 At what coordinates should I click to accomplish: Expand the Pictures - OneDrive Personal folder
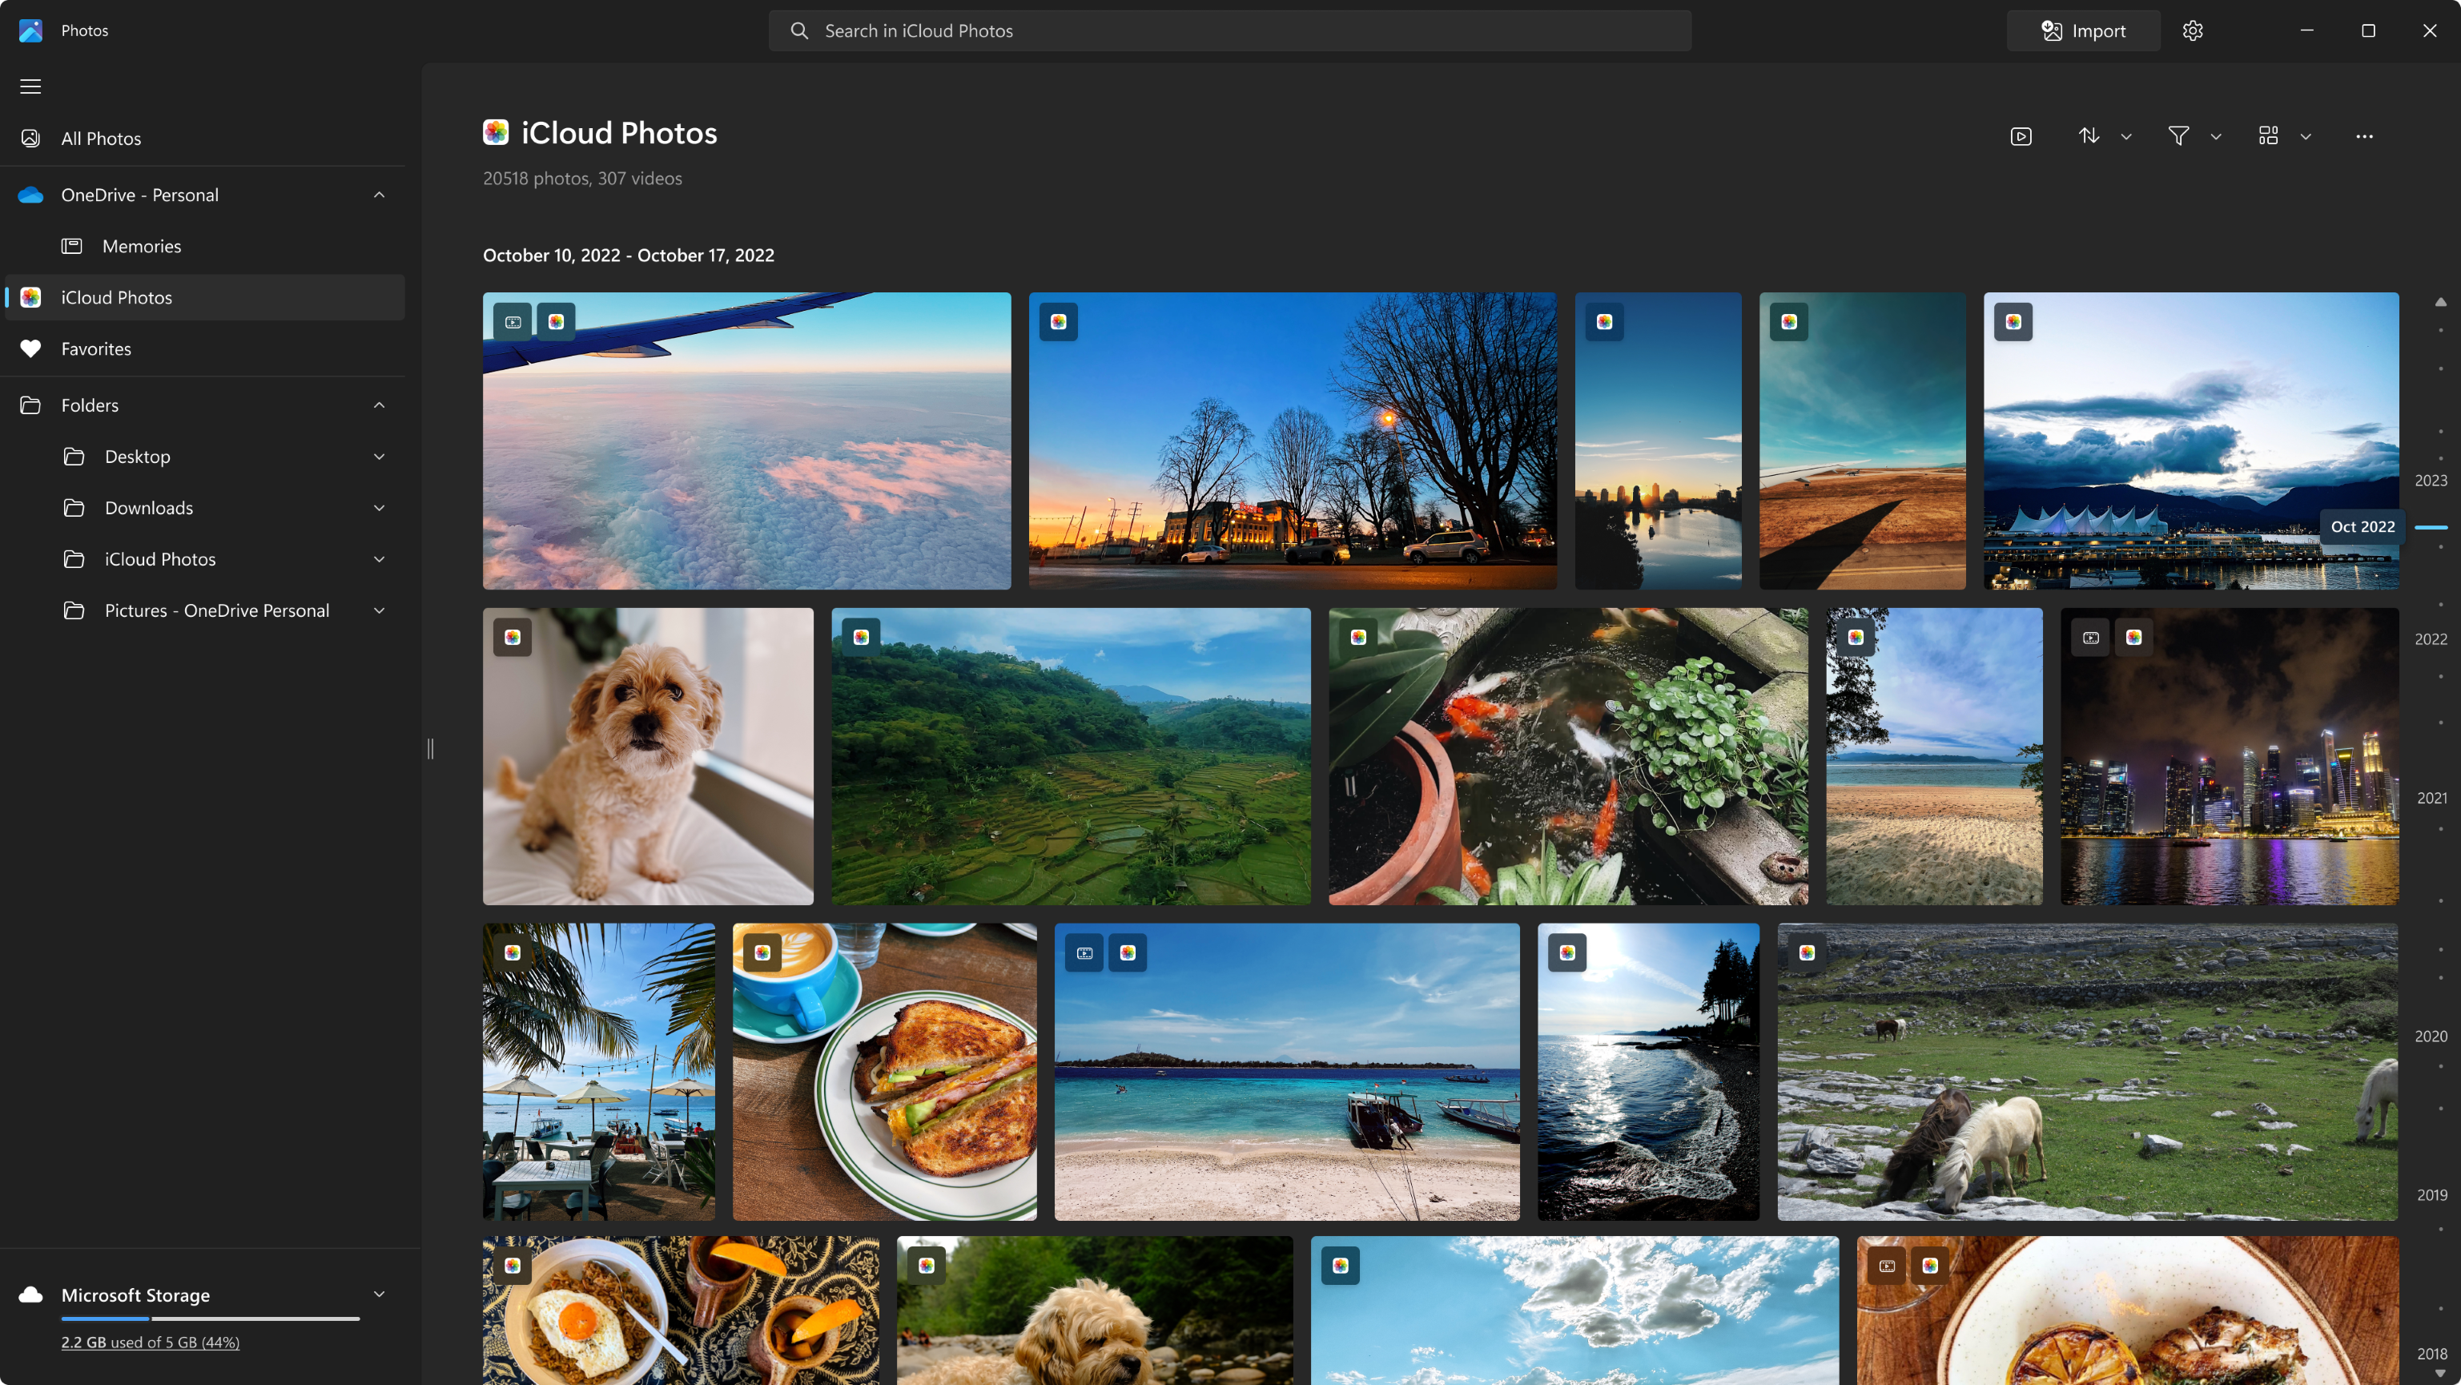[379, 609]
